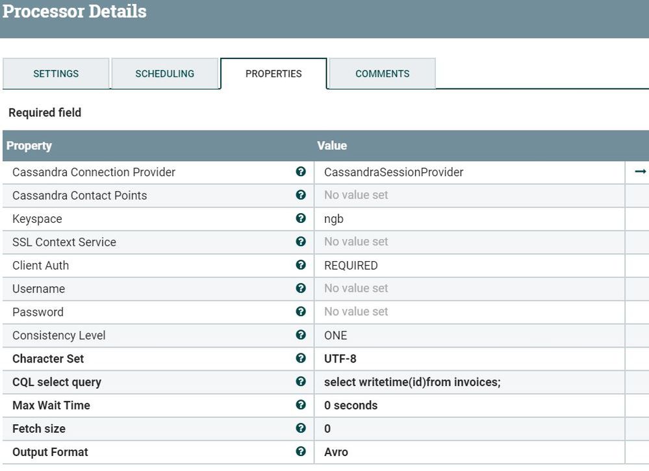Image resolution: width=649 pixels, height=471 pixels.
Task: Select the Keyspace property name
Action: click(x=37, y=219)
